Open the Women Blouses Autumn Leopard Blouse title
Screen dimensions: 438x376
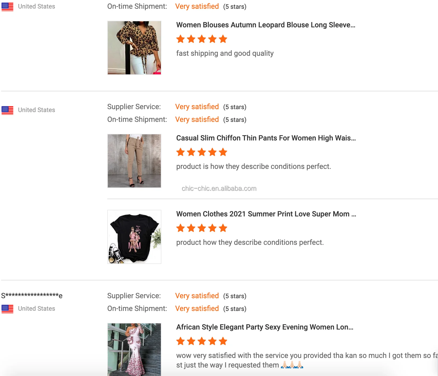(266, 25)
